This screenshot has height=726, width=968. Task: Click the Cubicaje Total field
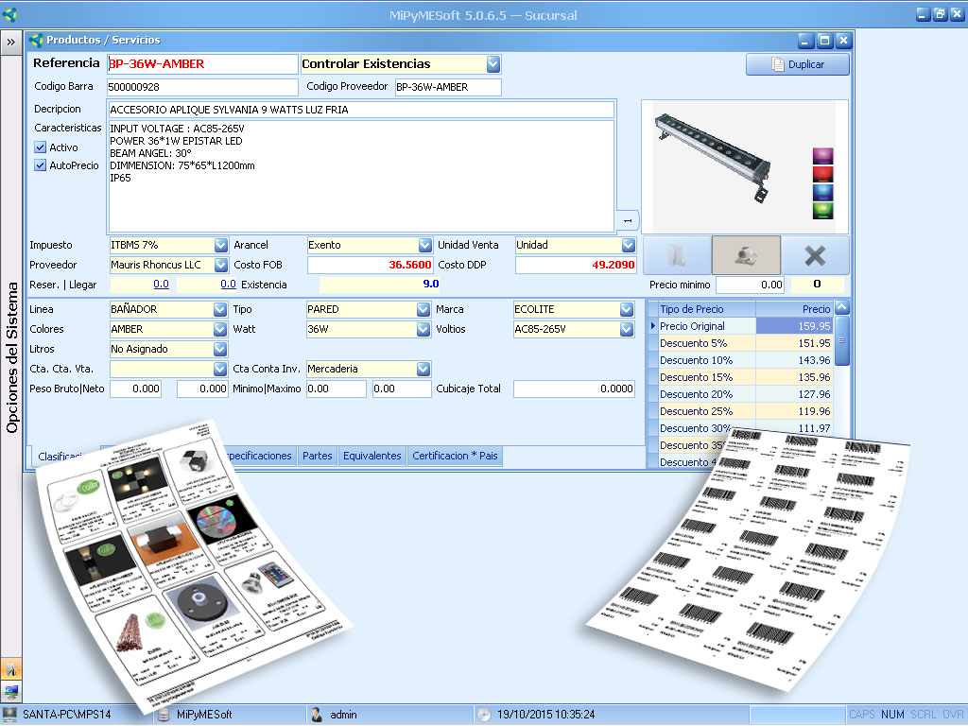tap(574, 389)
